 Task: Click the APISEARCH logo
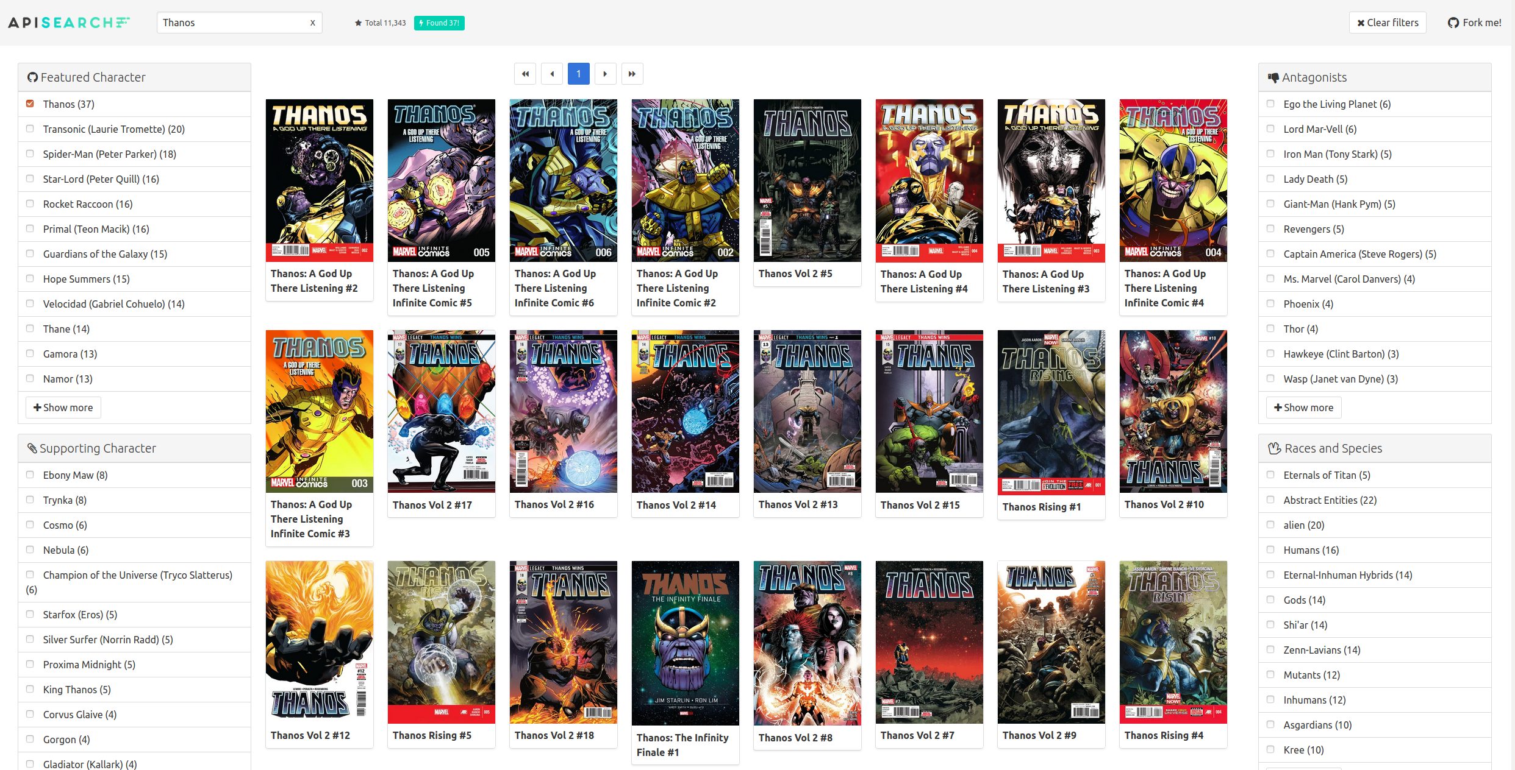click(x=69, y=23)
